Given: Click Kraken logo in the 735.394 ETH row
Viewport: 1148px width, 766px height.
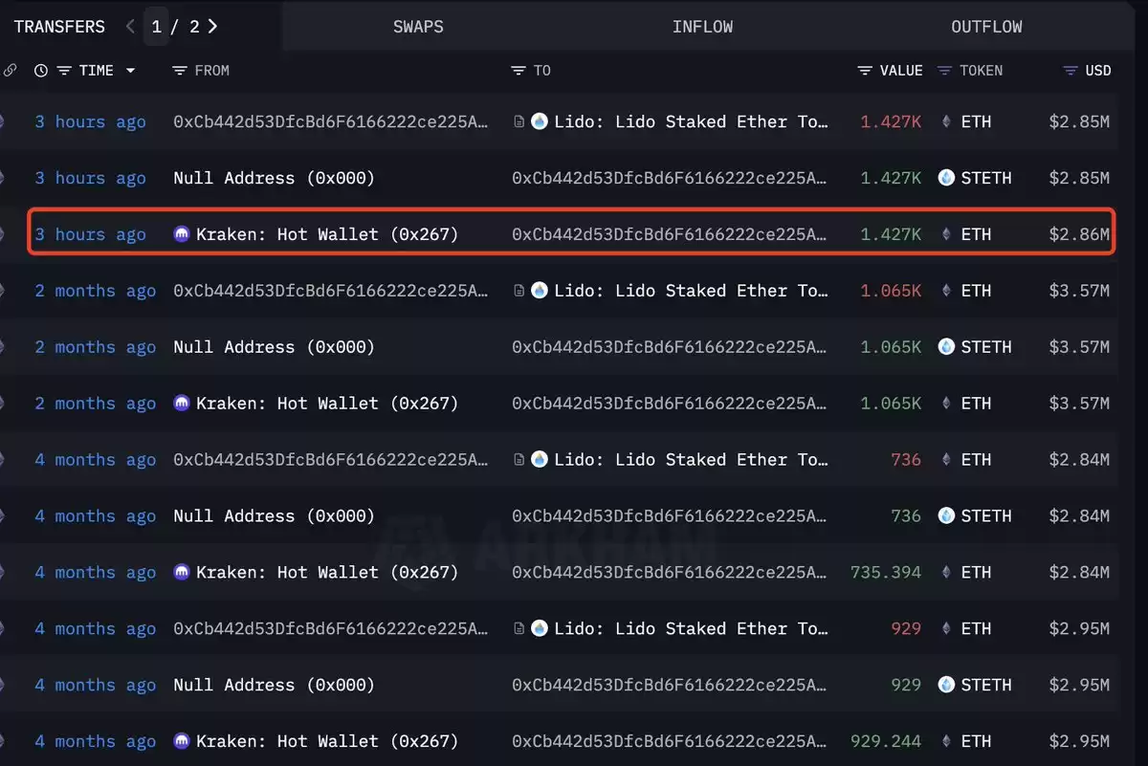Looking at the screenshot, I should (x=182, y=573).
